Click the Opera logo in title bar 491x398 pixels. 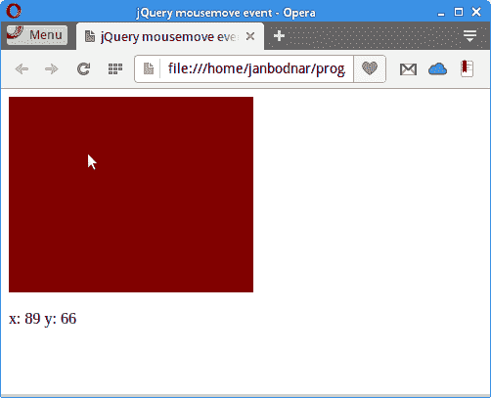point(14,11)
